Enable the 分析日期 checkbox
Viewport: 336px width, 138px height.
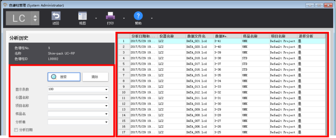16,130
